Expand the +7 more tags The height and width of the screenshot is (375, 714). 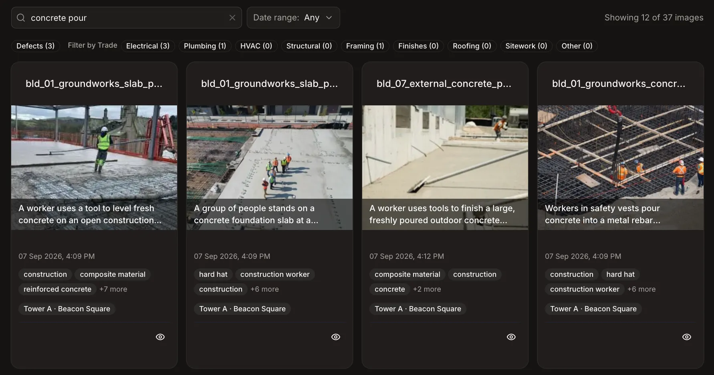click(113, 289)
